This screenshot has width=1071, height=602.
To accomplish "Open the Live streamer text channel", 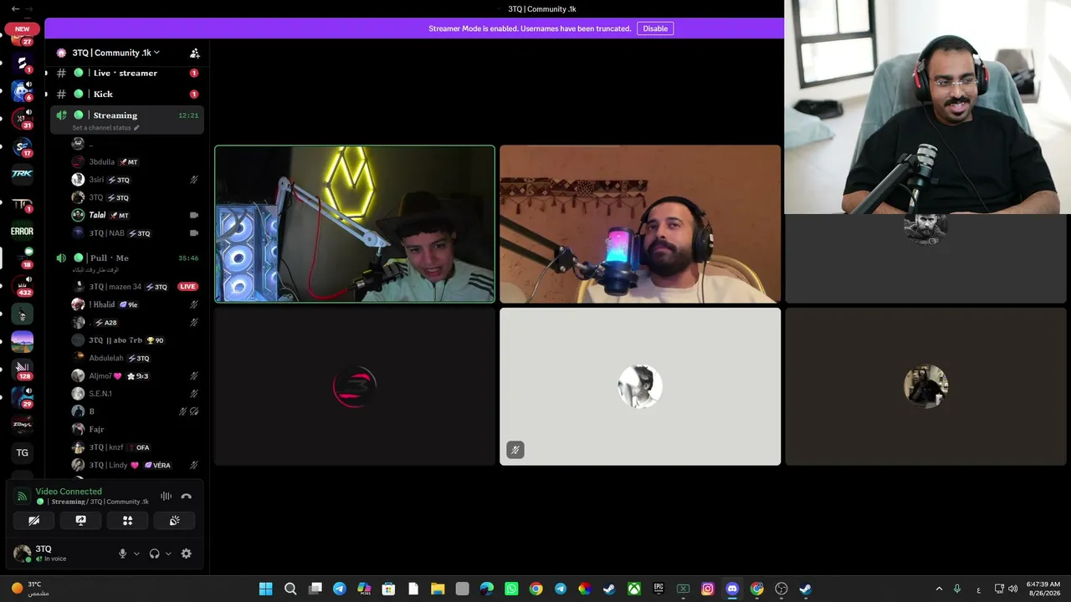I will [x=126, y=73].
